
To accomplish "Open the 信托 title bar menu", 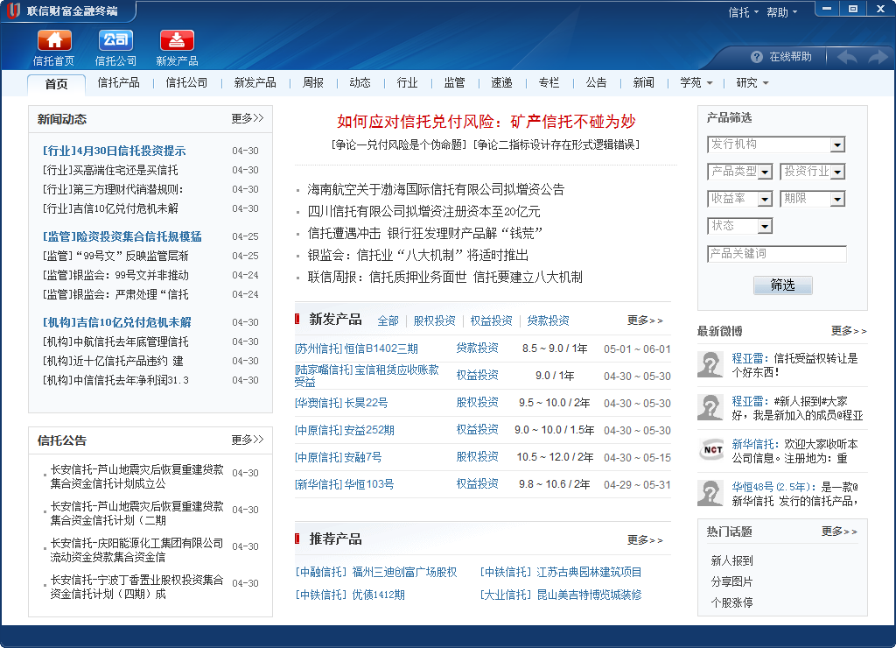I will pyautogui.click(x=744, y=12).
